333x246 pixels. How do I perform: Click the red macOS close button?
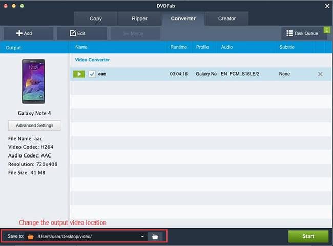[x=6, y=6]
